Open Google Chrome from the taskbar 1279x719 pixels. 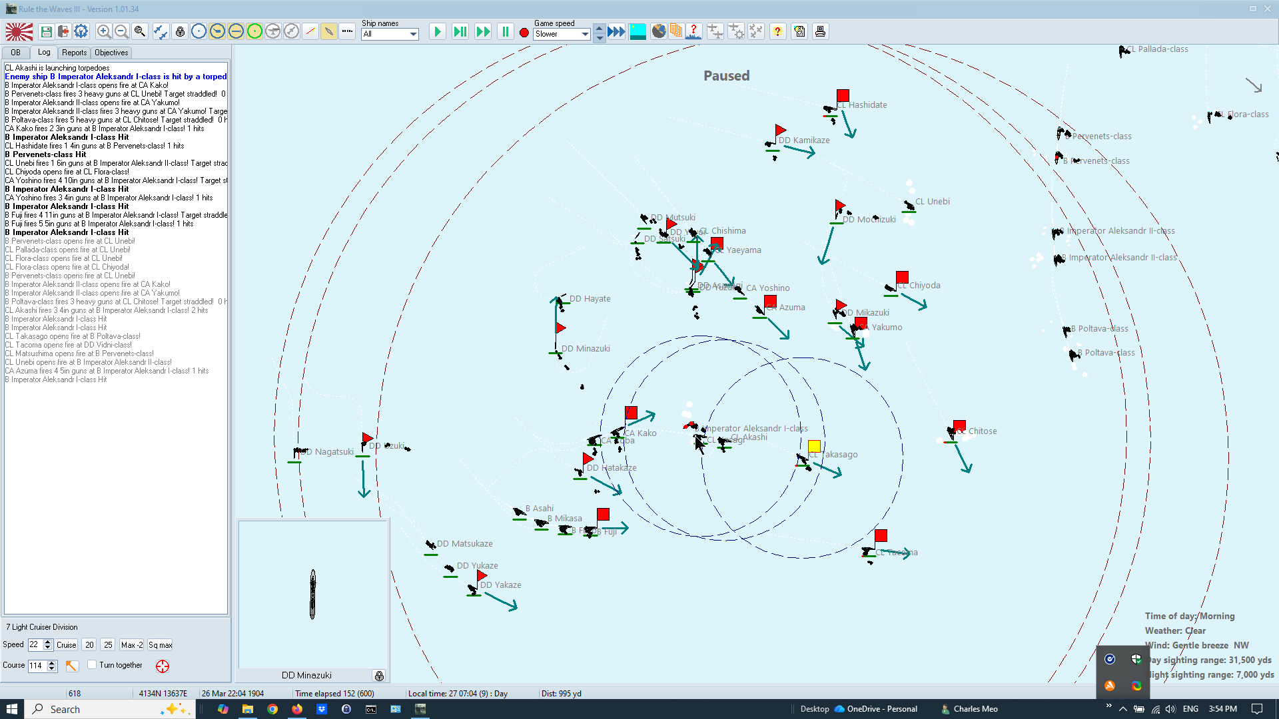point(272,709)
